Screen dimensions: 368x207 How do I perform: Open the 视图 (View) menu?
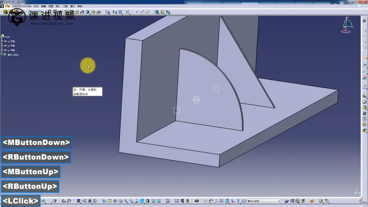[x=51, y=6]
